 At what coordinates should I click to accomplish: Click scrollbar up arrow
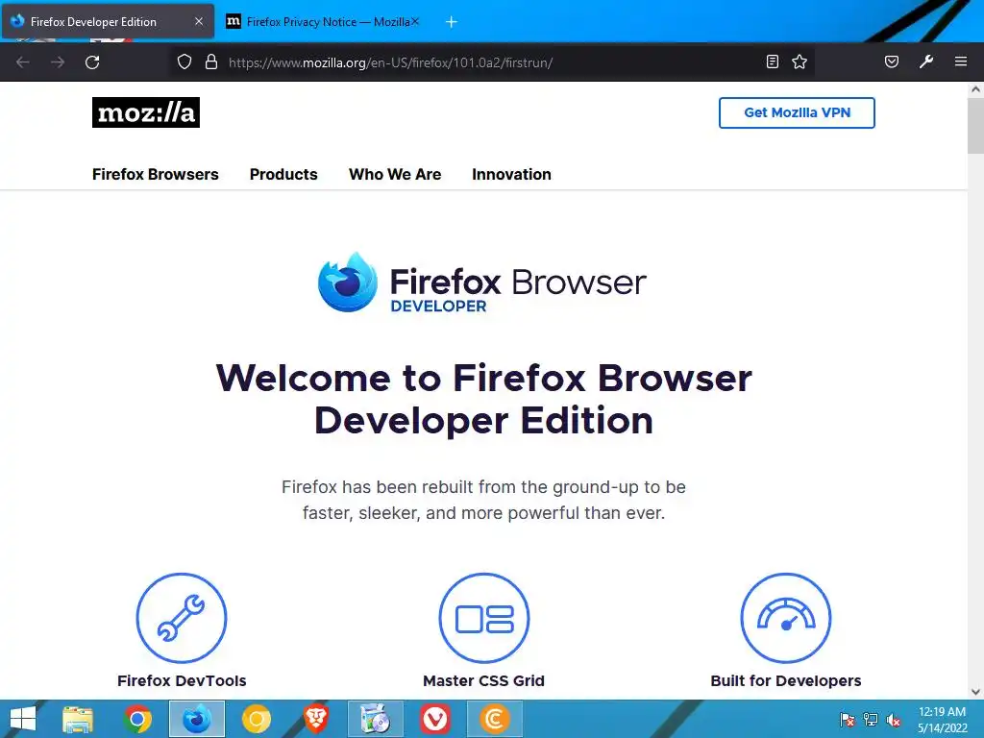point(975,89)
